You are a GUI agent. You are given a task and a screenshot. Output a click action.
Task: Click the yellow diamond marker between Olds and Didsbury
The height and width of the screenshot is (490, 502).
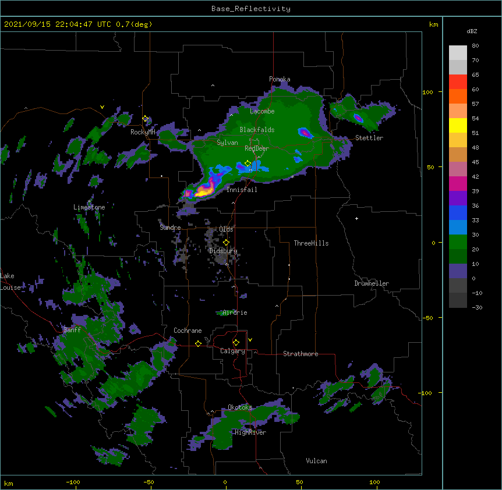point(226,242)
